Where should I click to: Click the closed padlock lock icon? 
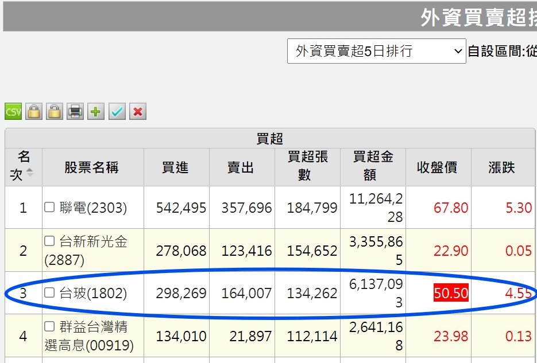tap(34, 111)
